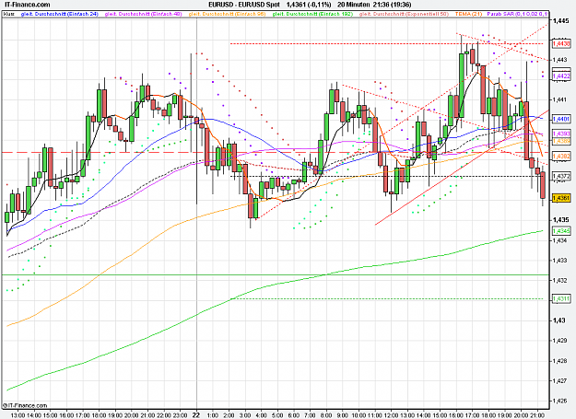This screenshot has height=419, width=576.
Task: Click the 'Kurs' legend label
Action: coord(9,14)
